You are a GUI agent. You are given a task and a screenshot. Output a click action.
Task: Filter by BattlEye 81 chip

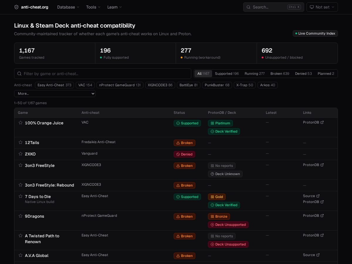tap(189, 85)
